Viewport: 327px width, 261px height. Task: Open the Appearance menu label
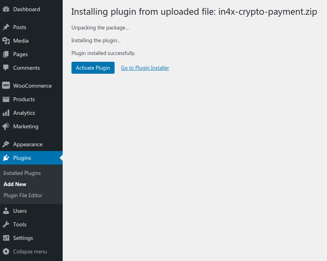28,144
